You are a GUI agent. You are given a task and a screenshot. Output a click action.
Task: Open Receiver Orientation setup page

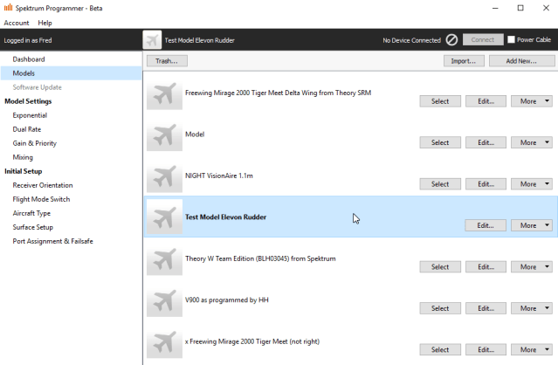click(x=43, y=185)
